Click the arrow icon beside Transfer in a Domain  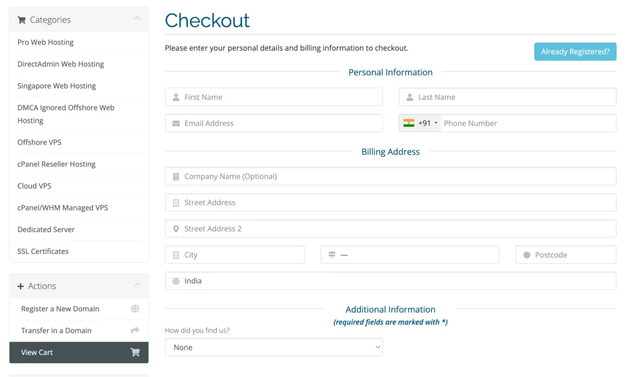click(x=135, y=330)
